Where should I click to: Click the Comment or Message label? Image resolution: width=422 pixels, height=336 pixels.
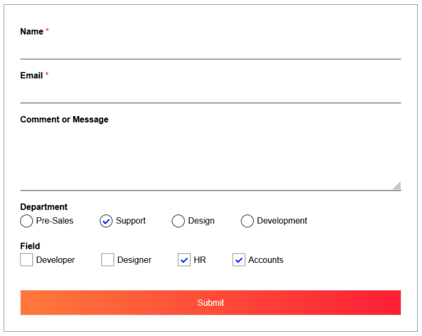coord(64,119)
